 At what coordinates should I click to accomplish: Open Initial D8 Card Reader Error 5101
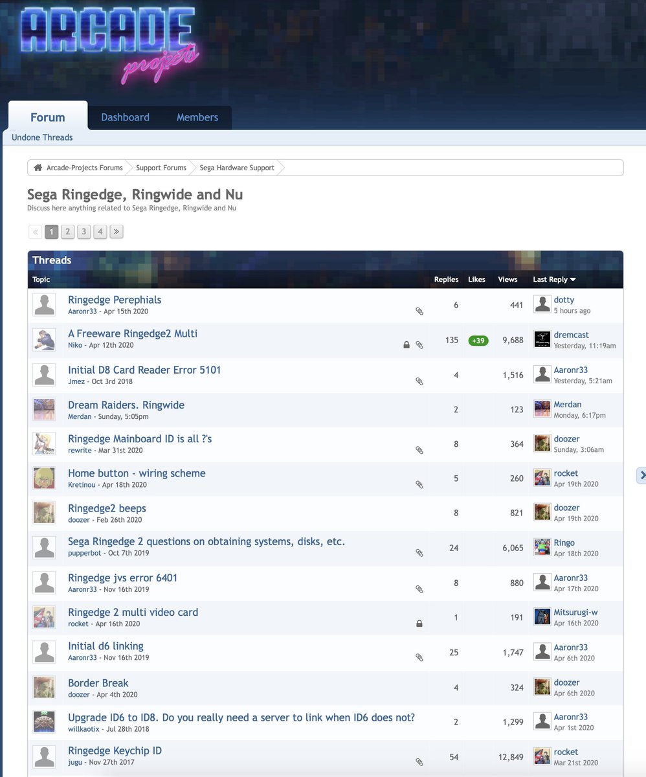[144, 370]
